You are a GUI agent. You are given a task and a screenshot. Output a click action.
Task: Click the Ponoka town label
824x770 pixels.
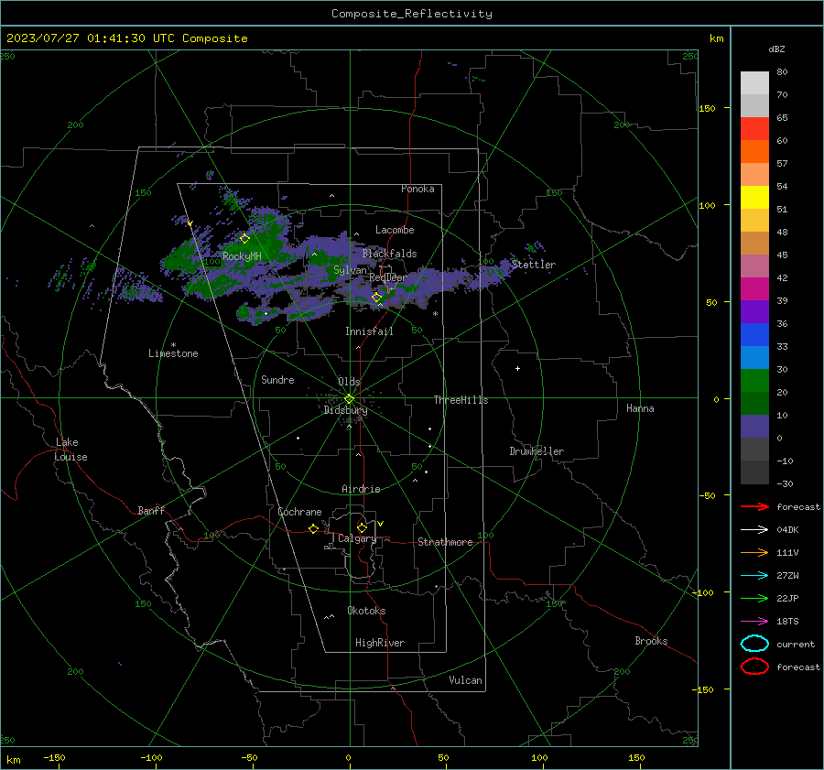pyautogui.click(x=417, y=189)
